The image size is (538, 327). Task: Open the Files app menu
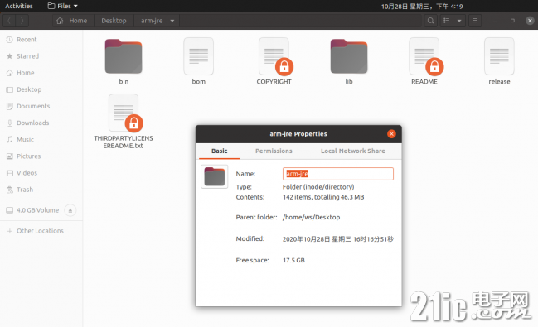tap(62, 6)
